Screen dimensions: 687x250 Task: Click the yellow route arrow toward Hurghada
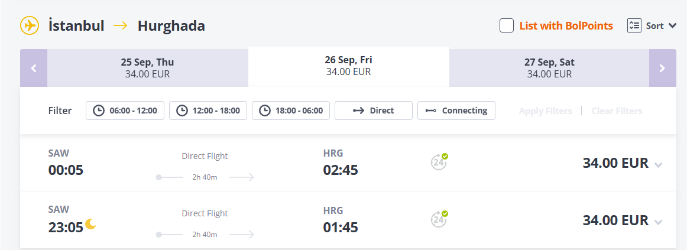click(x=121, y=26)
